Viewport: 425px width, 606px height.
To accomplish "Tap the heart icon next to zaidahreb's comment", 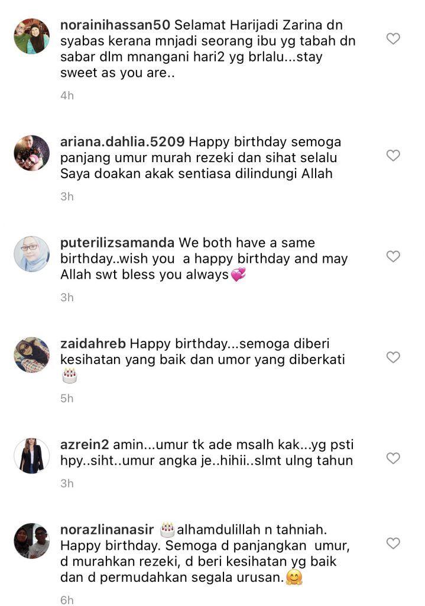I will coord(393,357).
